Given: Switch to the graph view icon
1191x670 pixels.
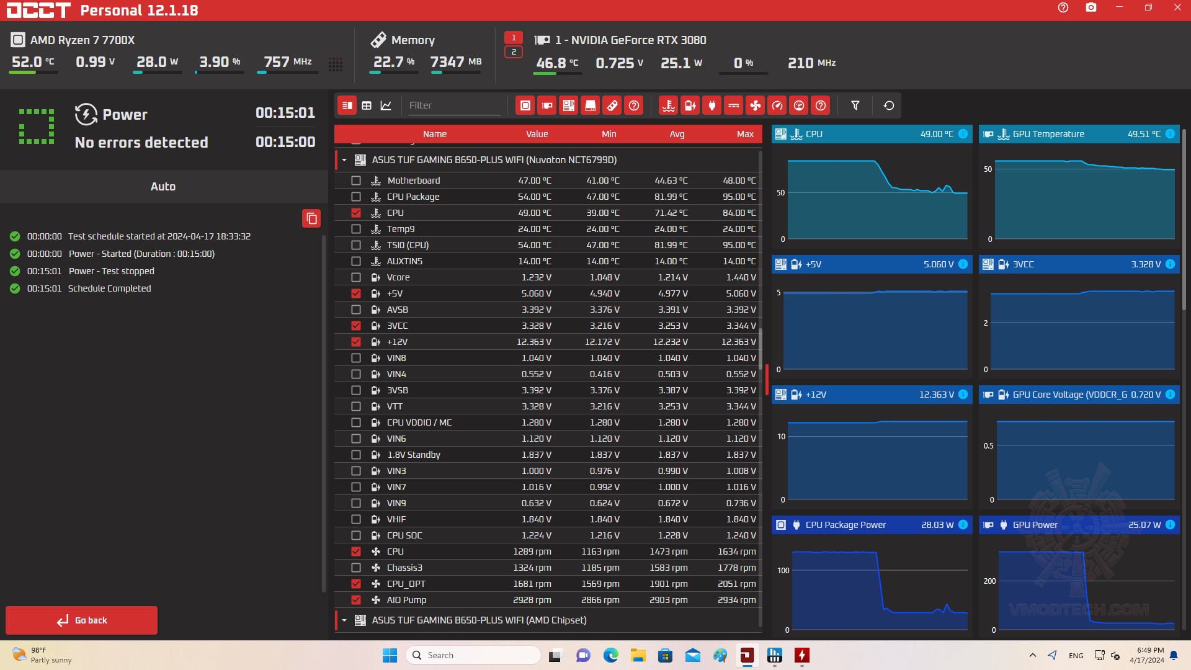Looking at the screenshot, I should coord(386,105).
